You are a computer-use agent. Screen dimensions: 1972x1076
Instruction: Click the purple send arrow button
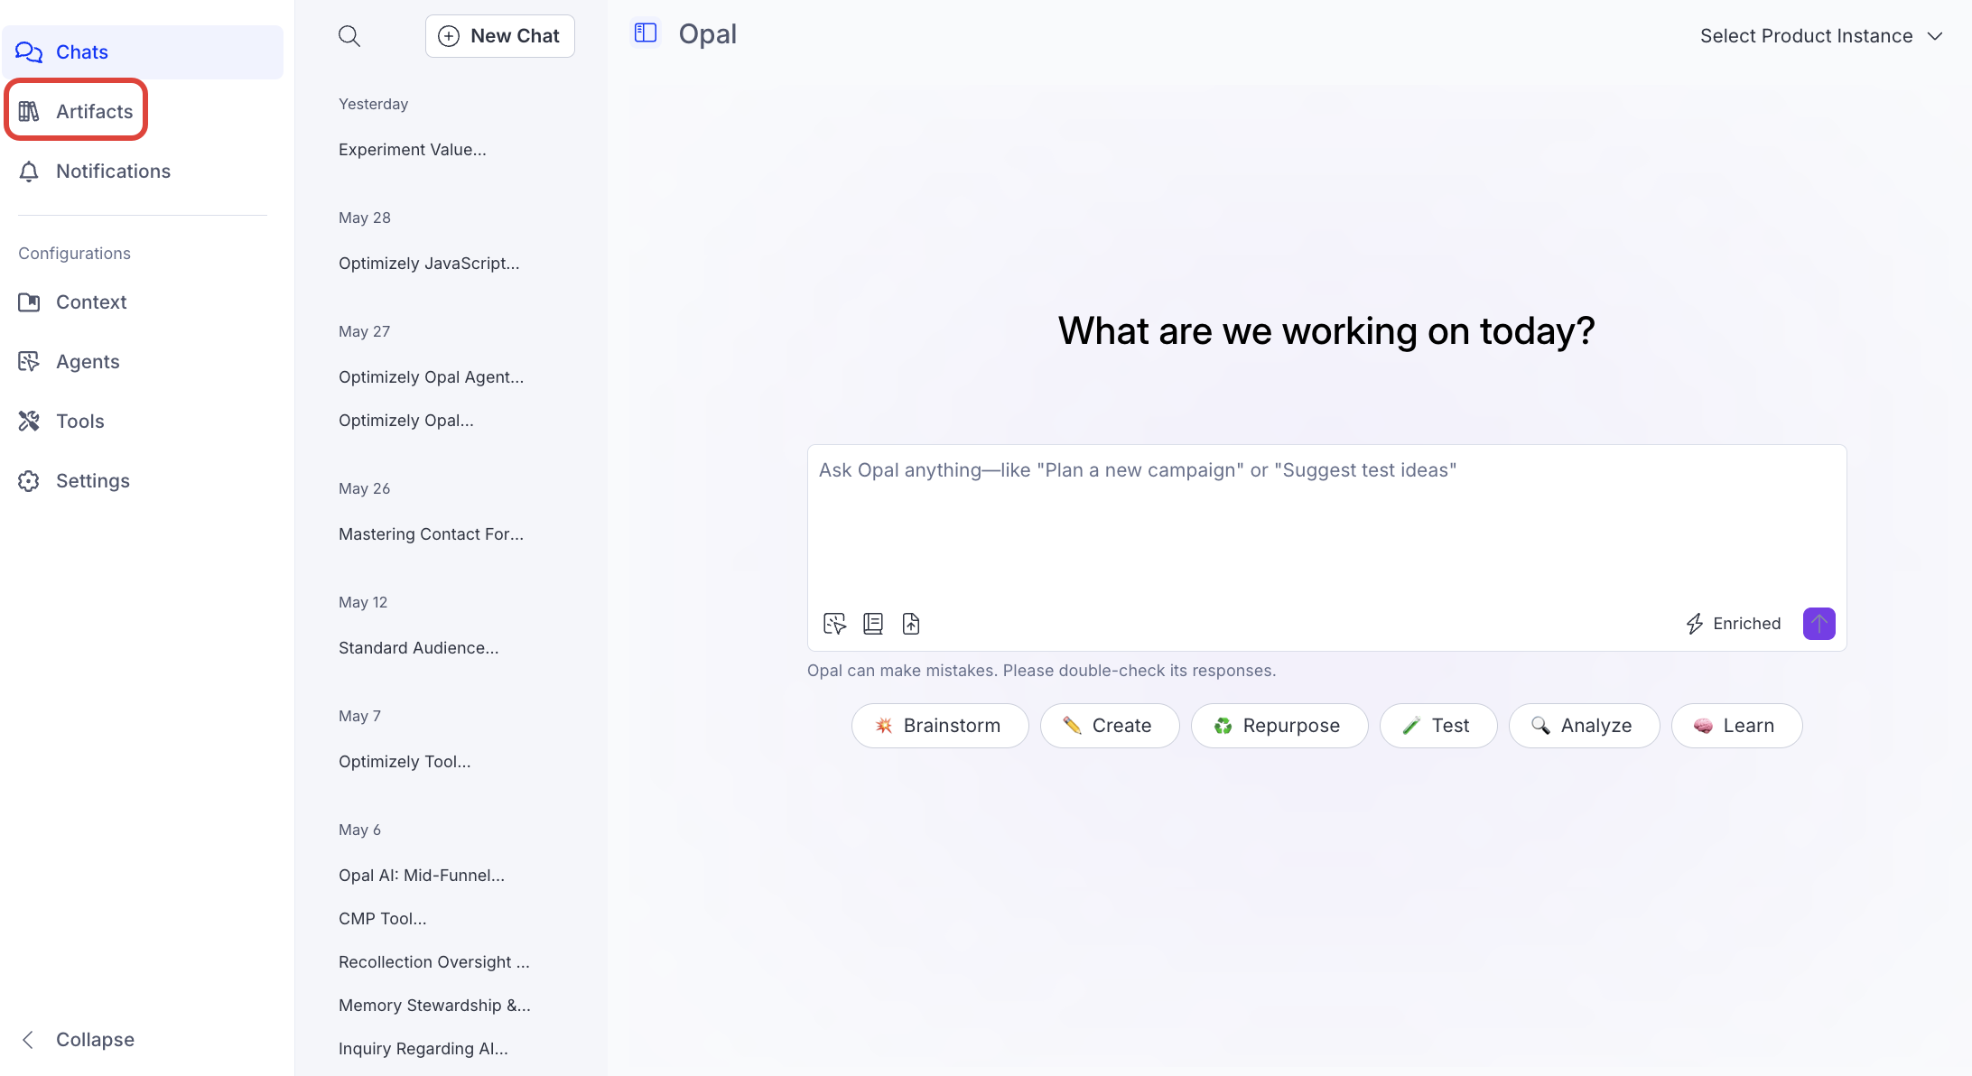(1819, 624)
